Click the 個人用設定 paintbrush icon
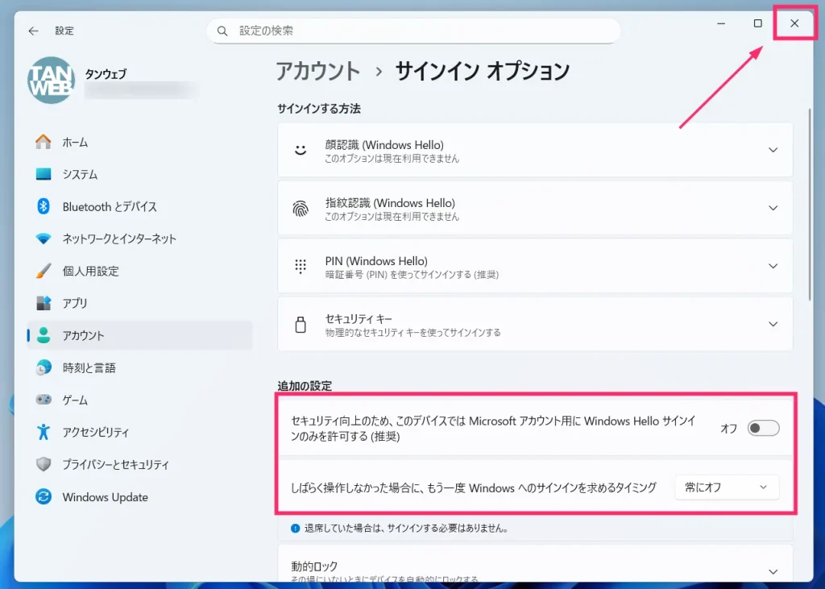This screenshot has height=589, width=825. [x=44, y=271]
